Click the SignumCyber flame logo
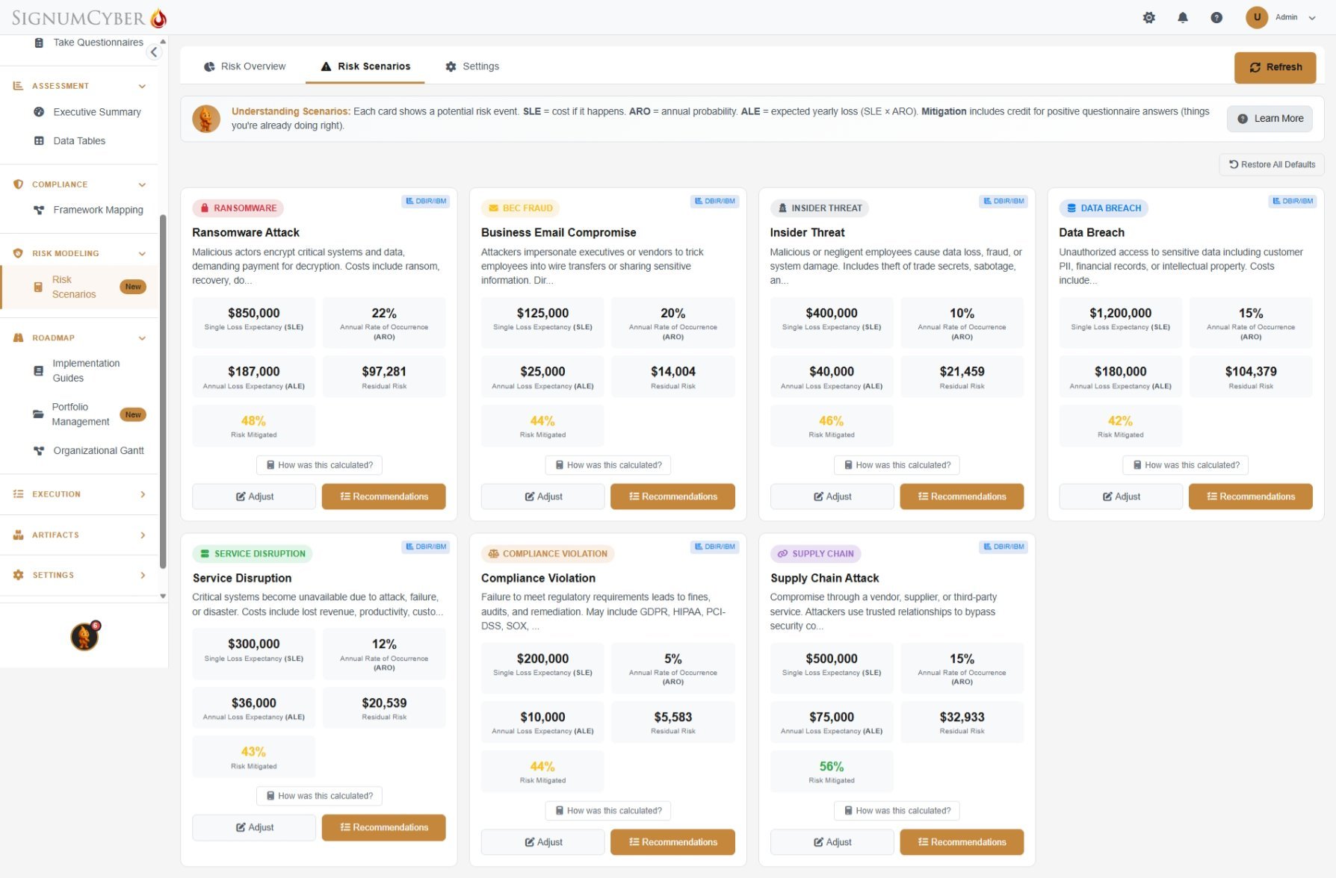 [158, 16]
